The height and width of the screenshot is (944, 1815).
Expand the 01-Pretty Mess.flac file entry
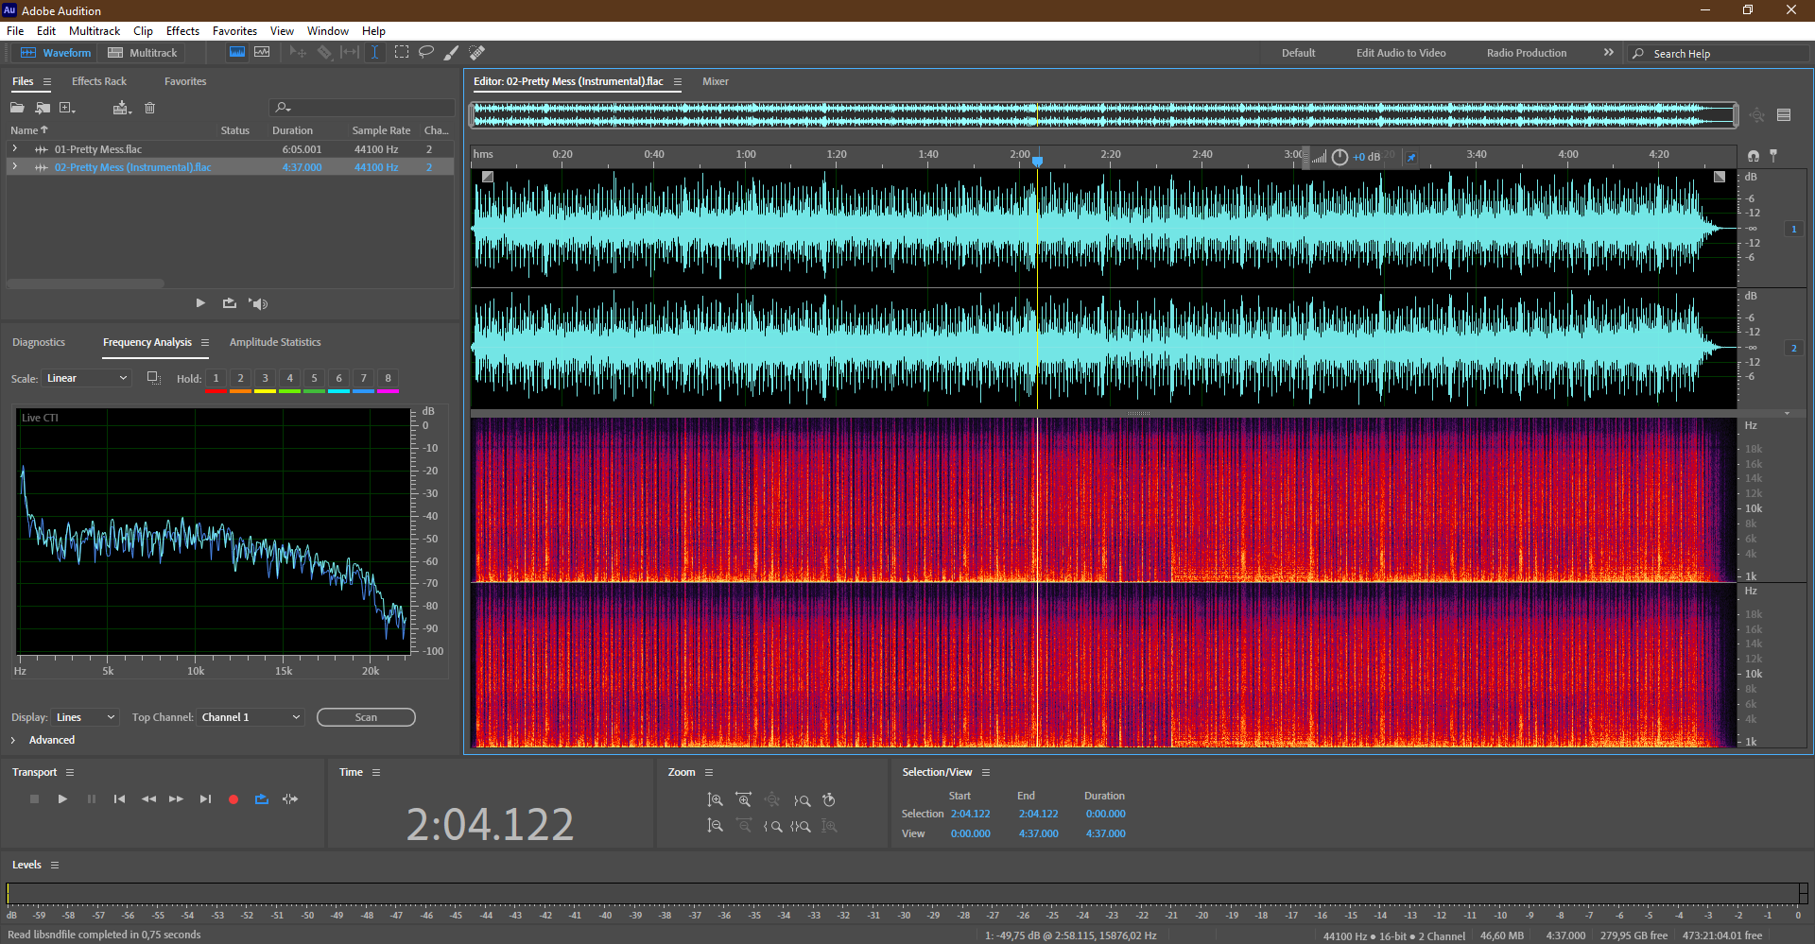(14, 148)
